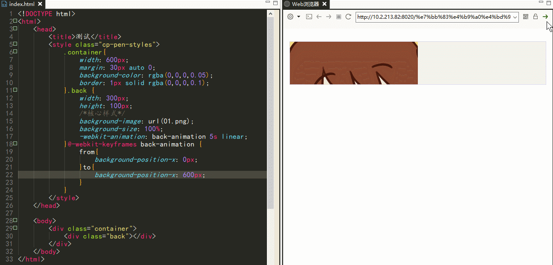Click line number 22 in gutter
Screen dimensions: 553x265
[9, 175]
